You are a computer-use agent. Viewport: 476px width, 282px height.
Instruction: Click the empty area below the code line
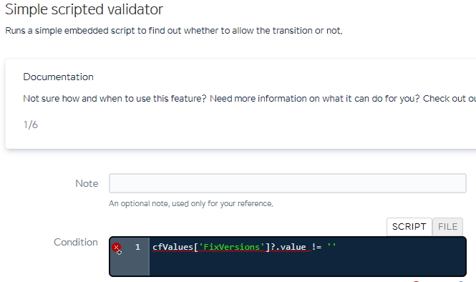(307, 265)
